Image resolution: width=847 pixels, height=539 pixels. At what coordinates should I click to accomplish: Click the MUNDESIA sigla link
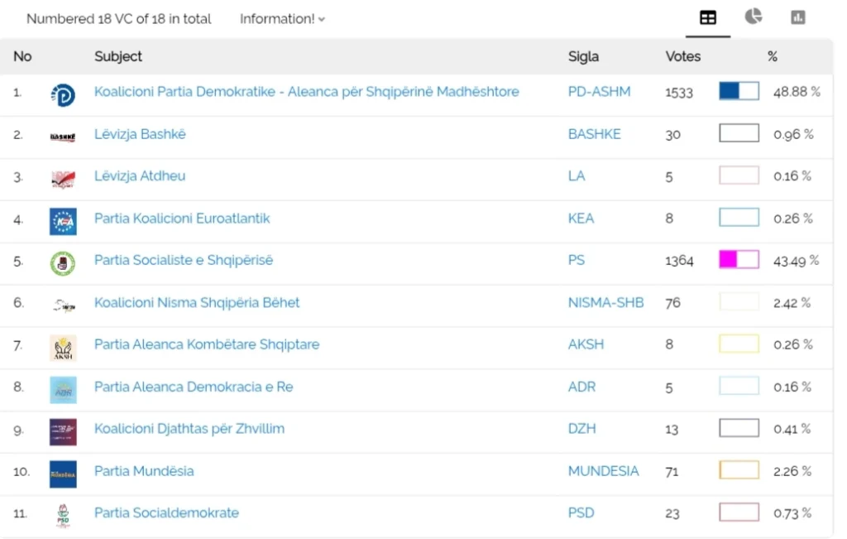[603, 471]
